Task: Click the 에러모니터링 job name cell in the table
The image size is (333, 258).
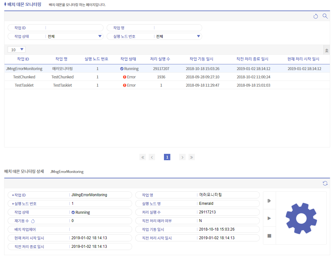Action: click(62, 69)
